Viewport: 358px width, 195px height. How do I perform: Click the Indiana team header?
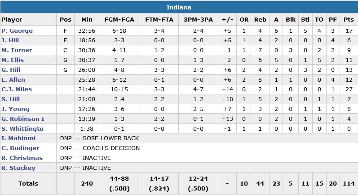click(x=179, y=7)
